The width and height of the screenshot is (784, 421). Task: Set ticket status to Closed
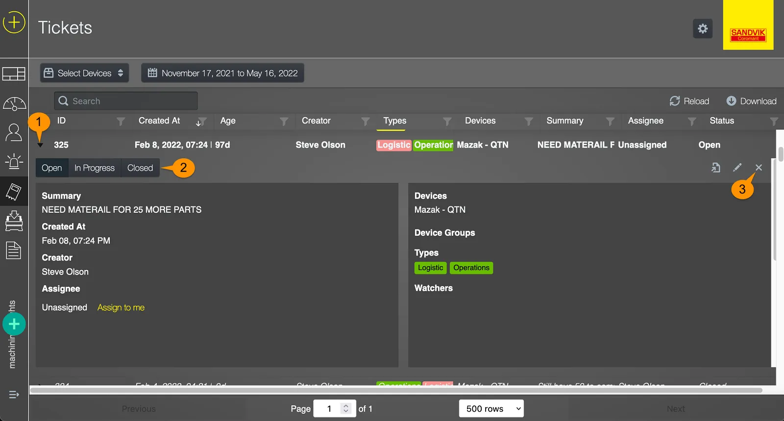click(140, 168)
